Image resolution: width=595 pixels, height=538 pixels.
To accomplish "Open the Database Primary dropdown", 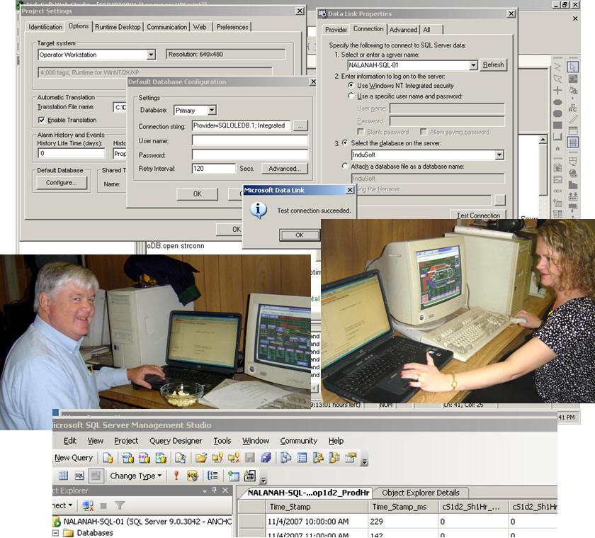I will click(x=212, y=111).
